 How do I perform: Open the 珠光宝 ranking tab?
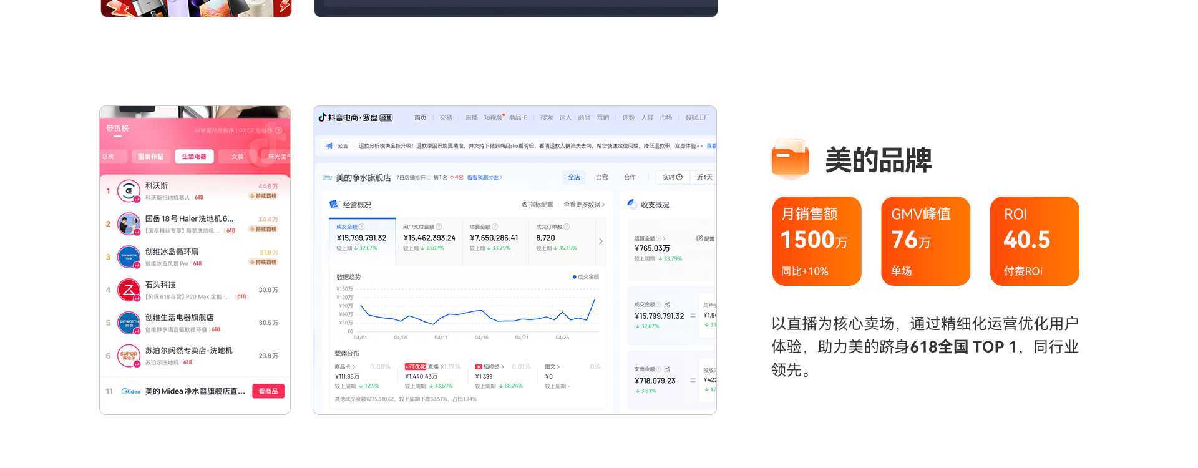(x=277, y=157)
